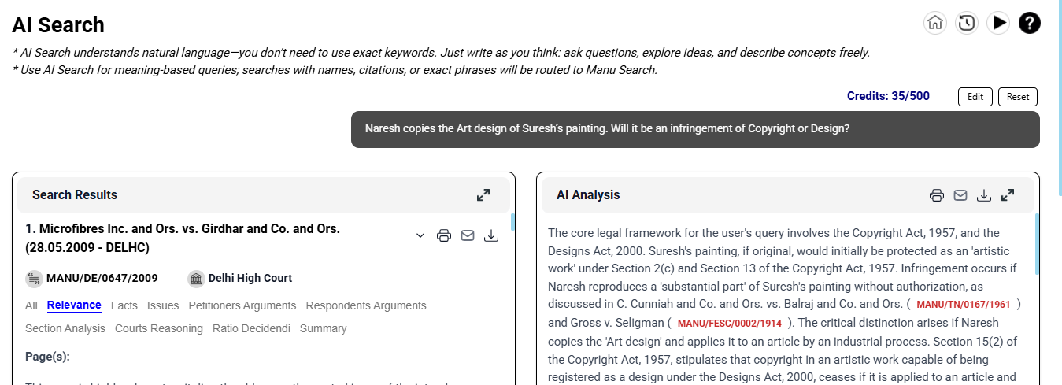Collapse the Microfibres result chevron
Viewport: 1062px width, 385px height.
tap(420, 235)
